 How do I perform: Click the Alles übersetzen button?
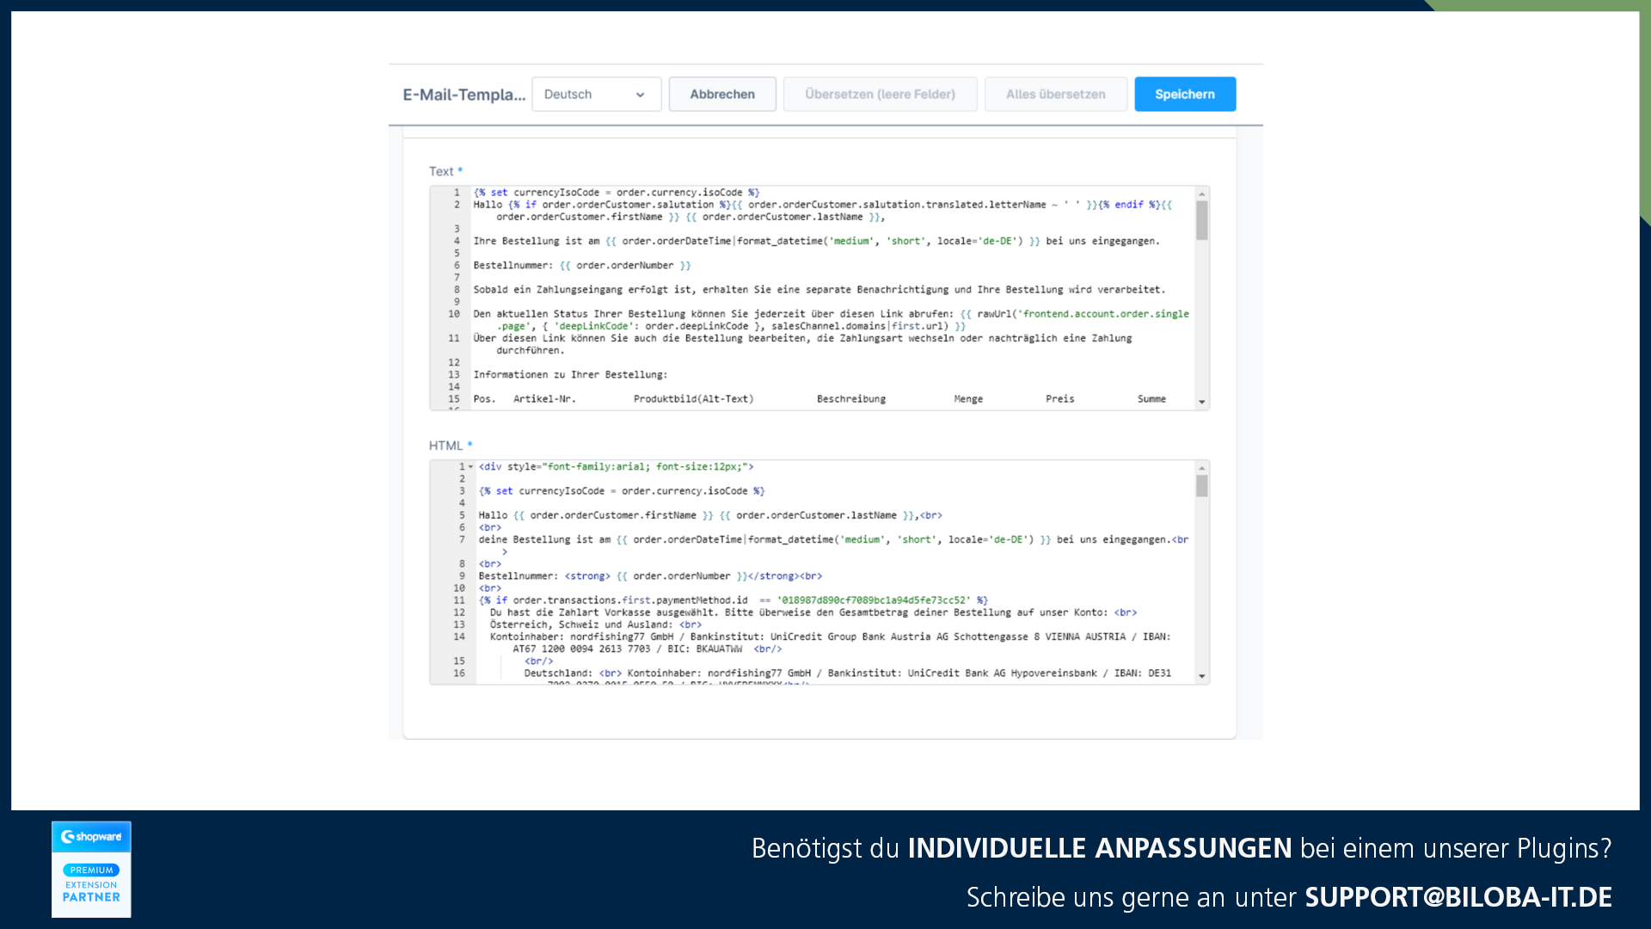1056,95
